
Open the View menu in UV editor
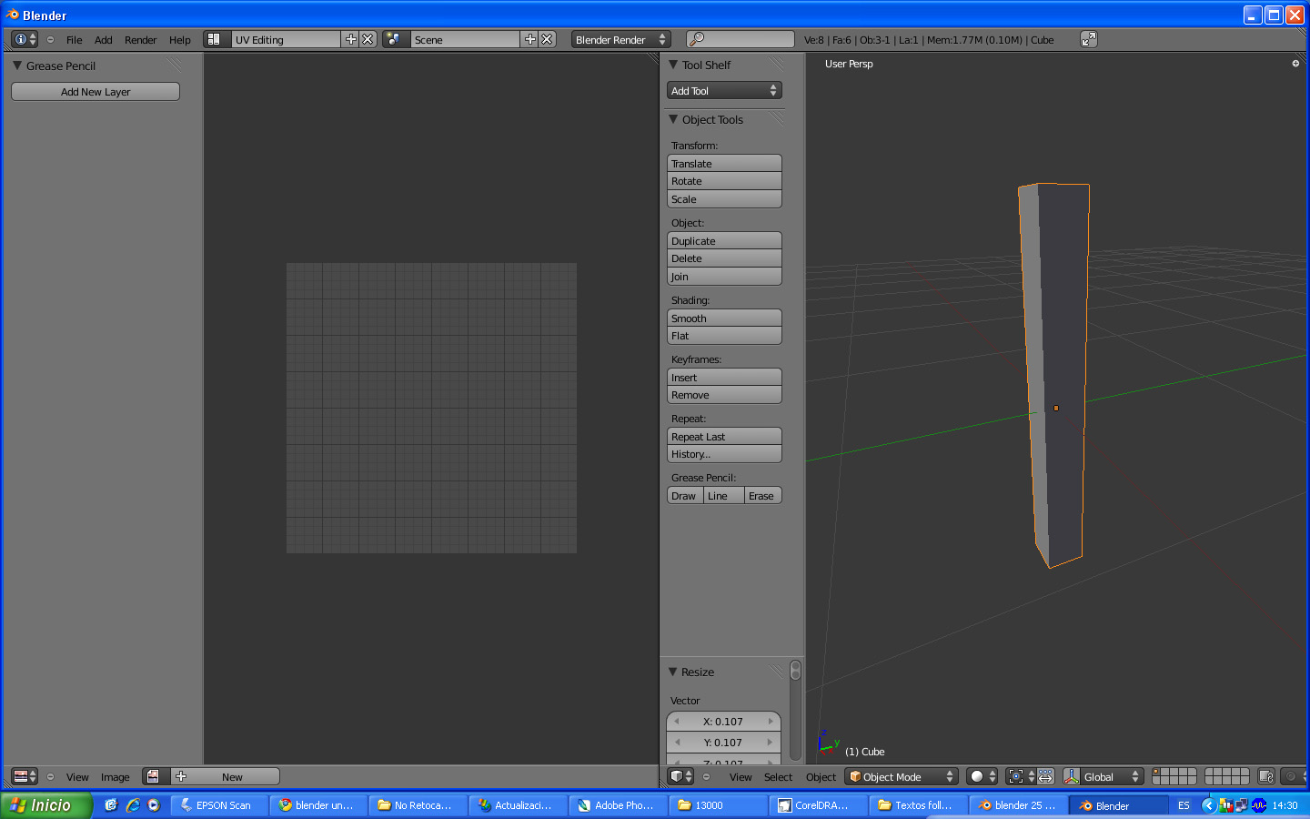coord(77,777)
